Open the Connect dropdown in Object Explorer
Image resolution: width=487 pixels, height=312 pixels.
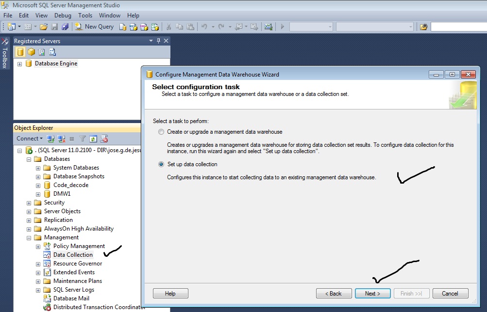(x=30, y=139)
